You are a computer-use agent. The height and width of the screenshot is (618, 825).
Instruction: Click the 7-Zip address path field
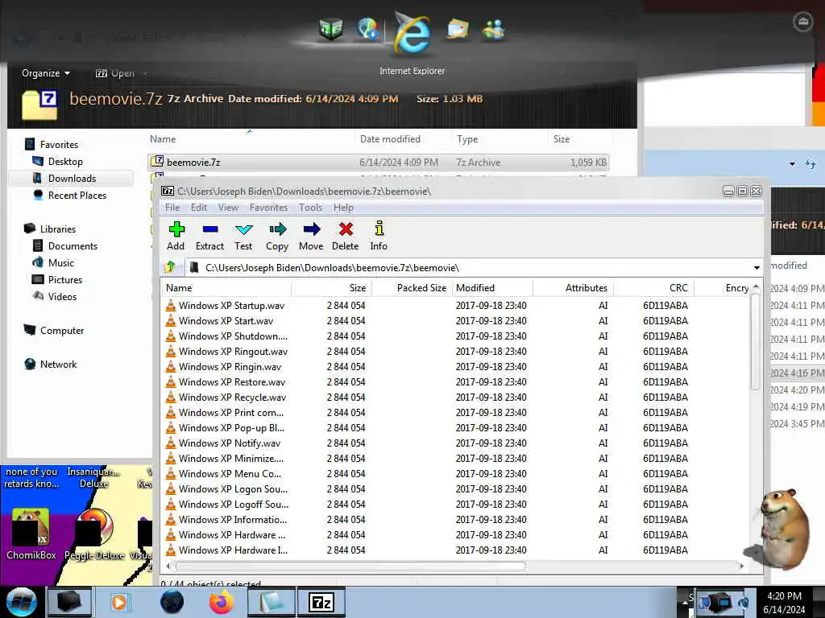468,268
